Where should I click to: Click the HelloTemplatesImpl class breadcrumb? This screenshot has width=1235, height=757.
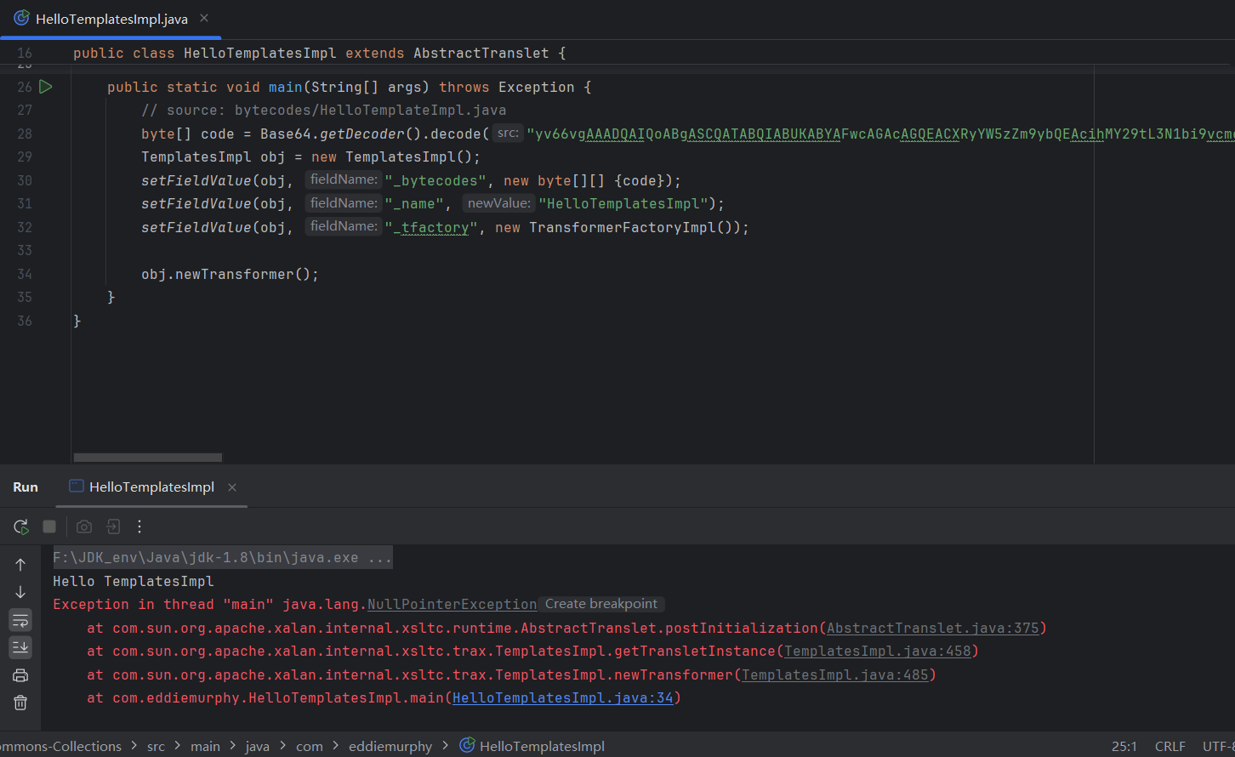532,746
